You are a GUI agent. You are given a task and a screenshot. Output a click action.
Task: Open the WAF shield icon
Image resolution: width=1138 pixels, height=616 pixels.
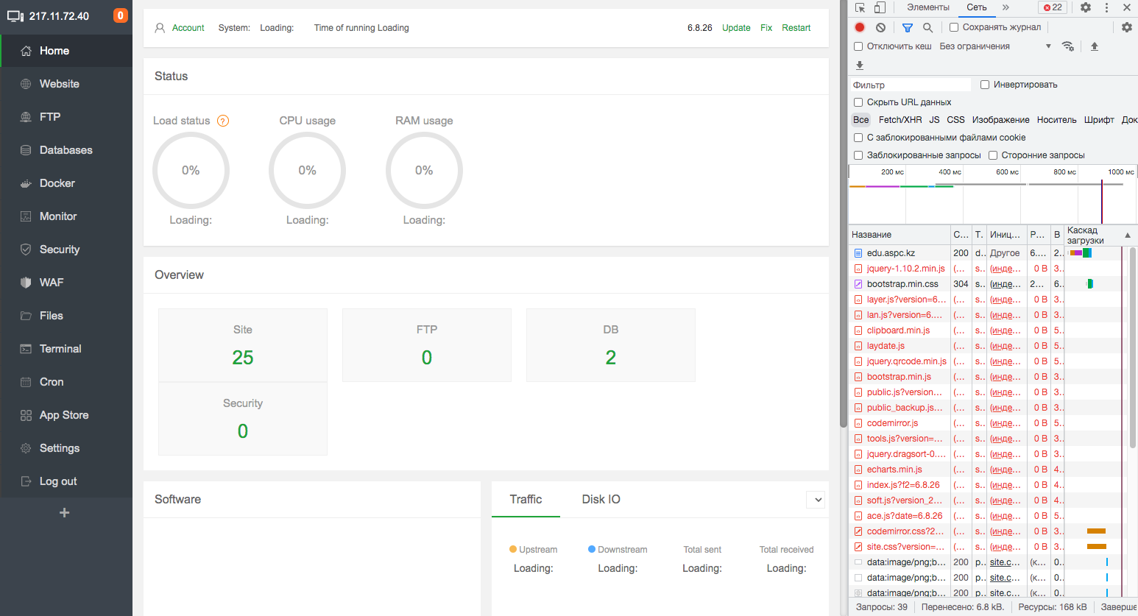click(26, 283)
